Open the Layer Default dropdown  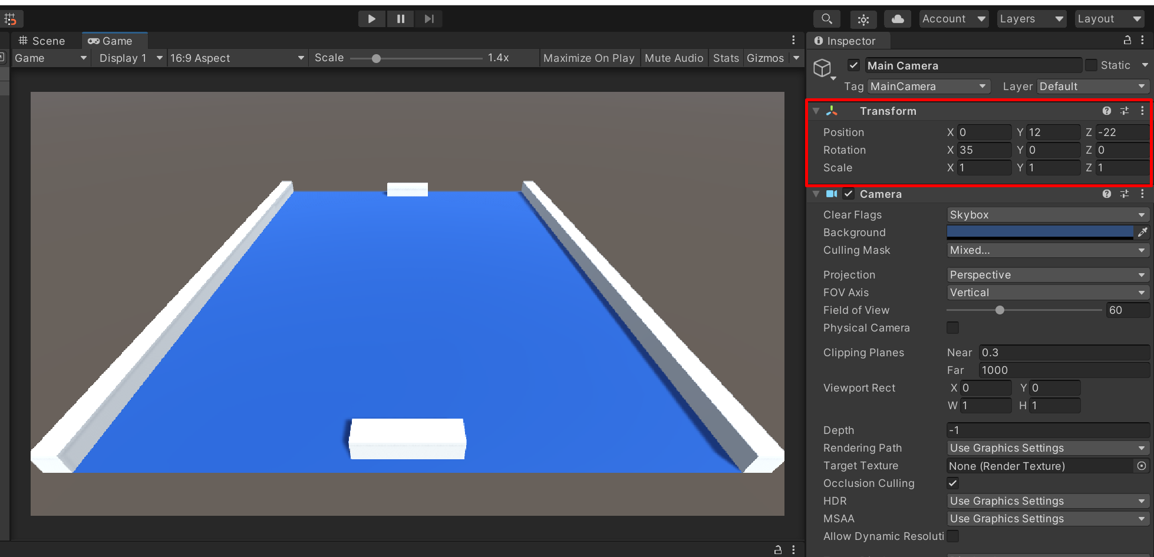(1093, 87)
